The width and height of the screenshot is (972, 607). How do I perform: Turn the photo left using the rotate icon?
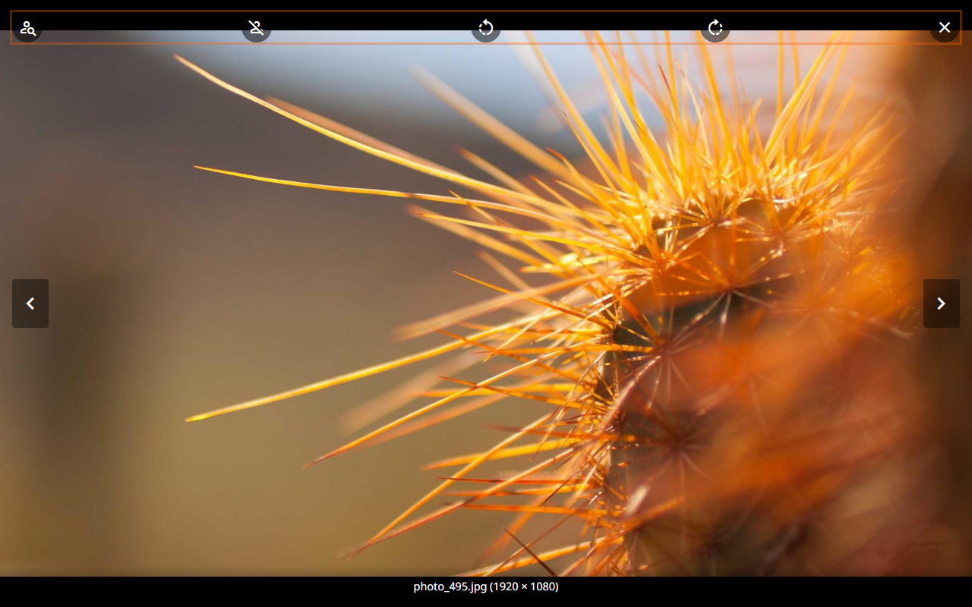click(485, 29)
